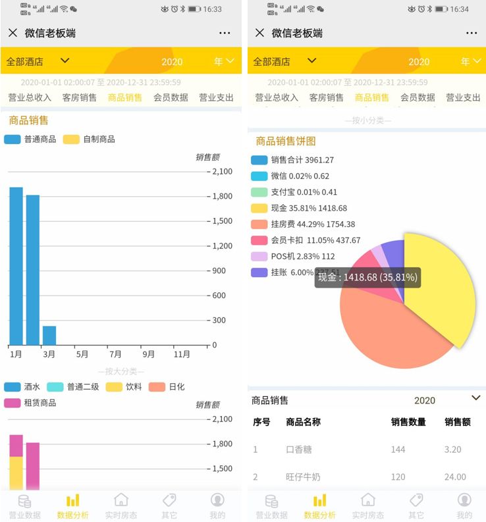Open 营业数据 on right bottom bar
The image size is (486, 522).
click(x=271, y=506)
